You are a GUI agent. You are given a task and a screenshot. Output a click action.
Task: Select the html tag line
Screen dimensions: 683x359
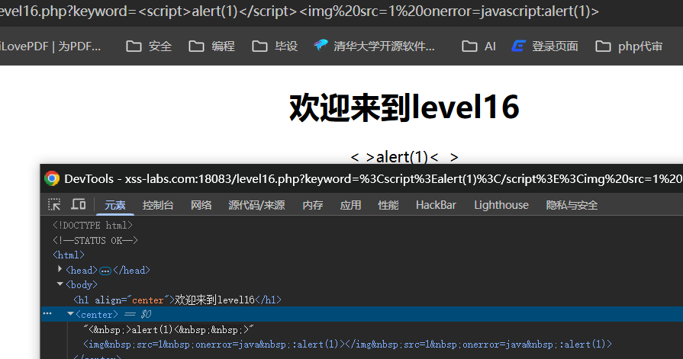[69, 255]
